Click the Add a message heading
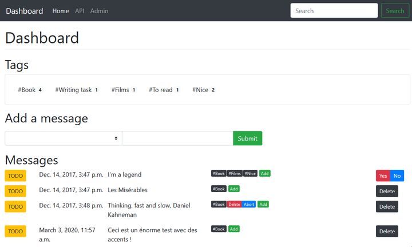The width and height of the screenshot is (412, 247). tap(46, 118)
